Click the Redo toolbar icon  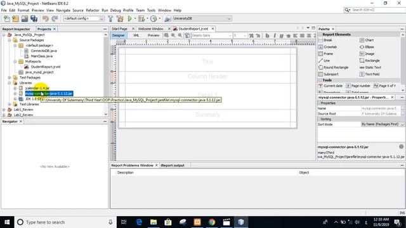55,18
